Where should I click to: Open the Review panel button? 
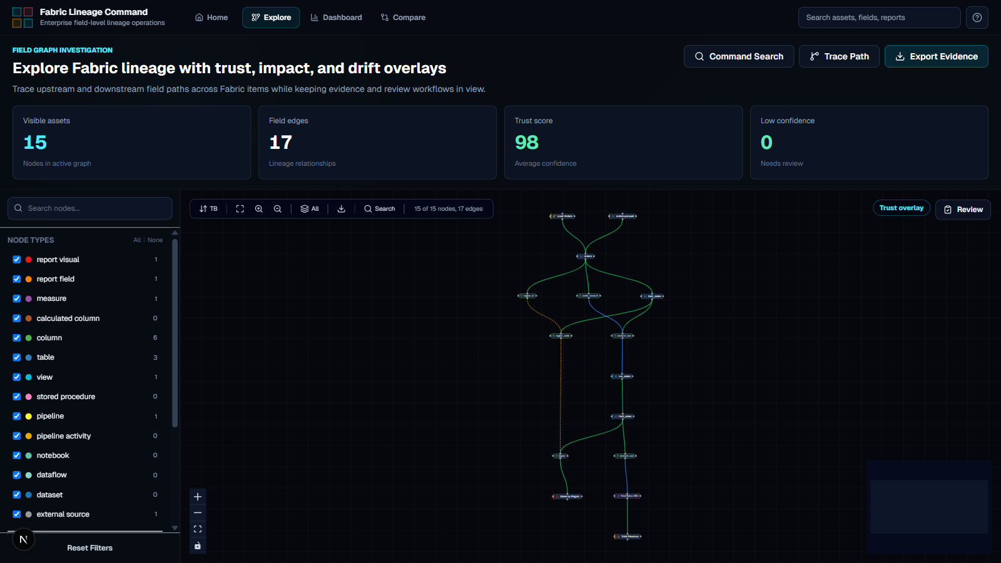[963, 210]
